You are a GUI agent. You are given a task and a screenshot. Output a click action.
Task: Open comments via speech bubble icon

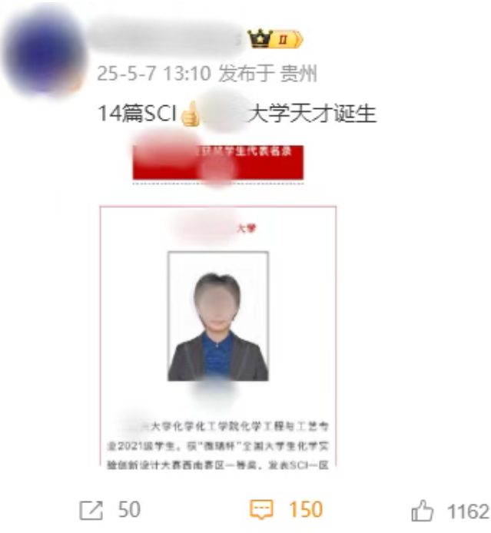261,509
